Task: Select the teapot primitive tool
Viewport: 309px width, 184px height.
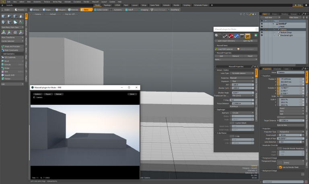Action: click(9, 22)
